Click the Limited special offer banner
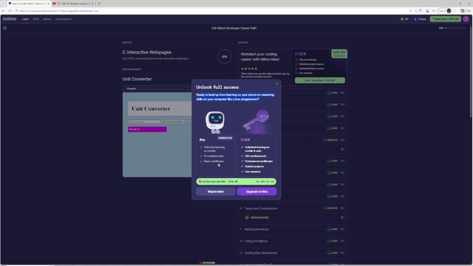 236,181
